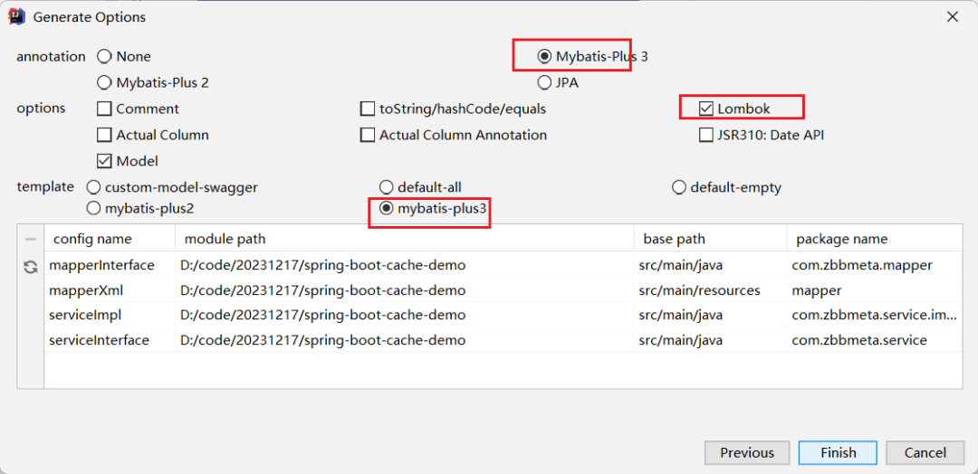Toggle toString/hashCode/equals option
Viewport: 978px width, 474px height.
click(454, 109)
